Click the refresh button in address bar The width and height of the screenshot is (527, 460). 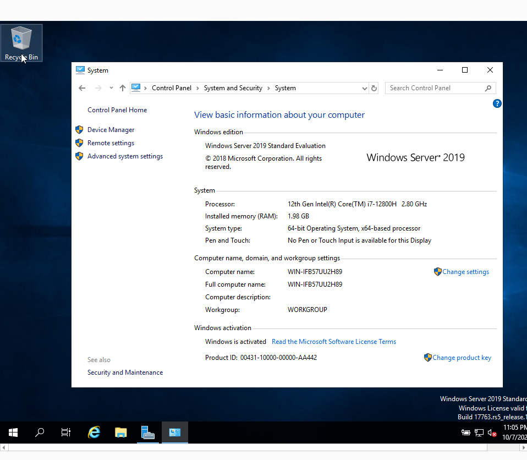pos(374,88)
